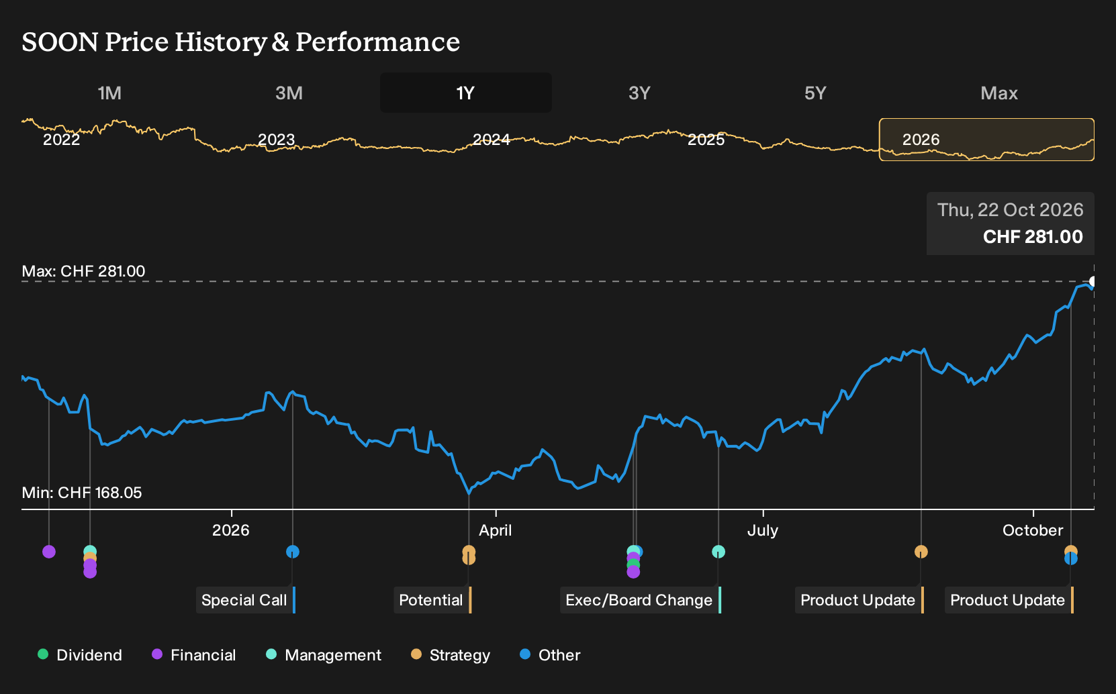Open the Exec/Board Change event label
The height and width of the screenshot is (694, 1116).
click(x=641, y=600)
